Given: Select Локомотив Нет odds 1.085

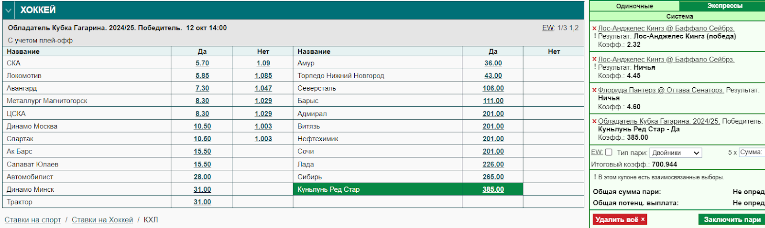Looking at the screenshot, I should click(x=263, y=75).
